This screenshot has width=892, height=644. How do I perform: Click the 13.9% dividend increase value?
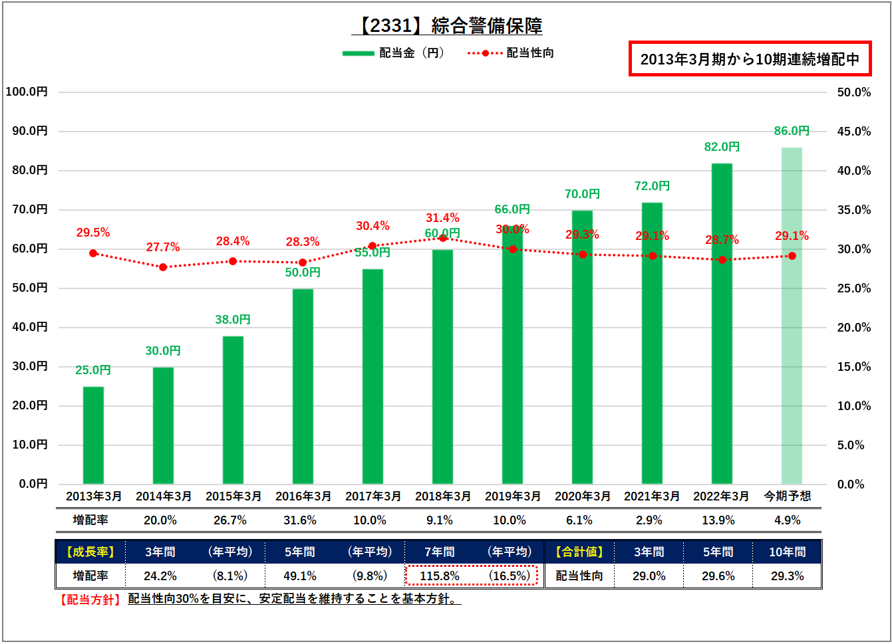[718, 520]
